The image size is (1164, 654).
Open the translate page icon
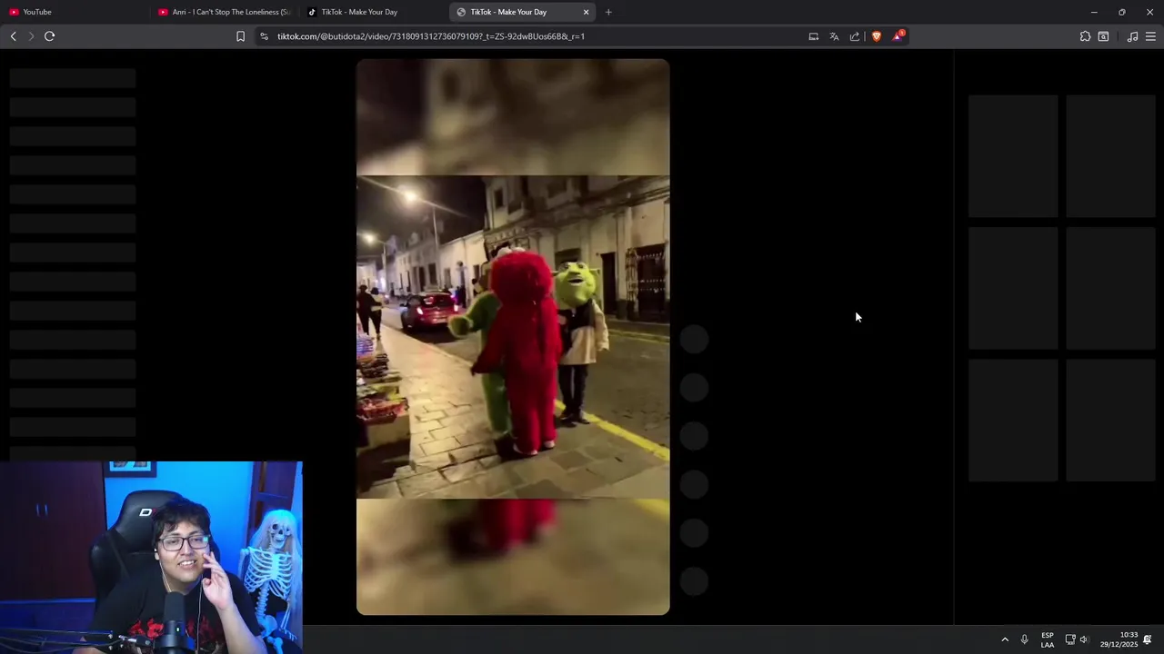pyautogui.click(x=834, y=36)
